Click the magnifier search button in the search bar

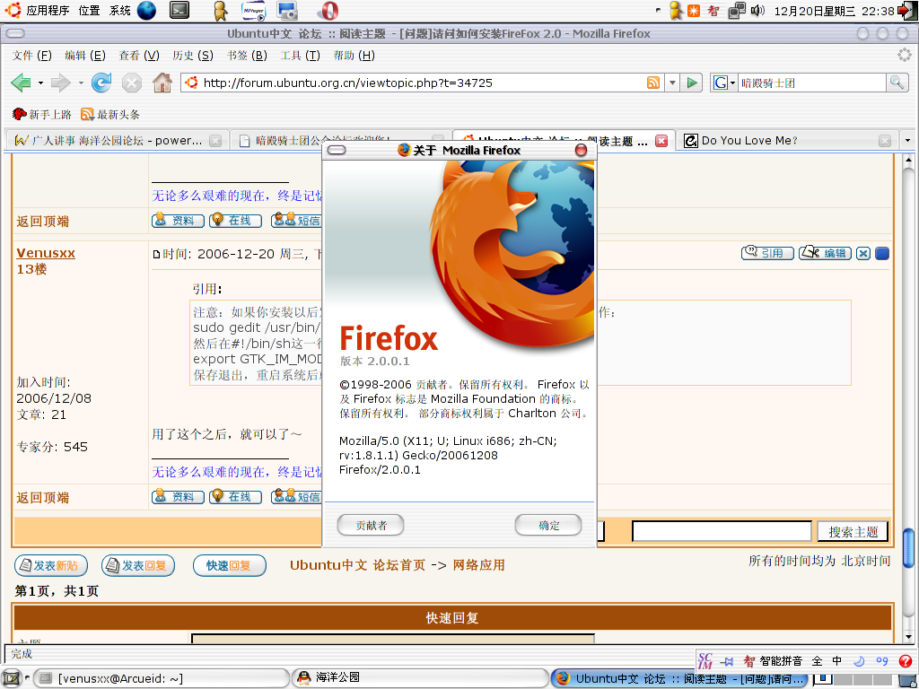[897, 83]
